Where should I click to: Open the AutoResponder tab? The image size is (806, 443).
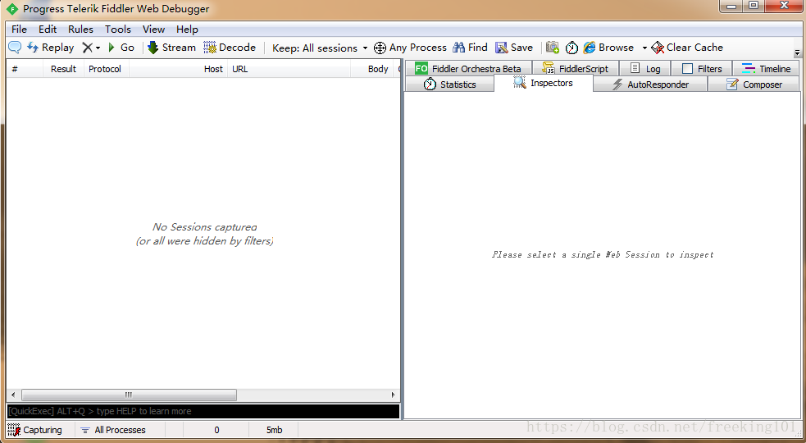650,84
